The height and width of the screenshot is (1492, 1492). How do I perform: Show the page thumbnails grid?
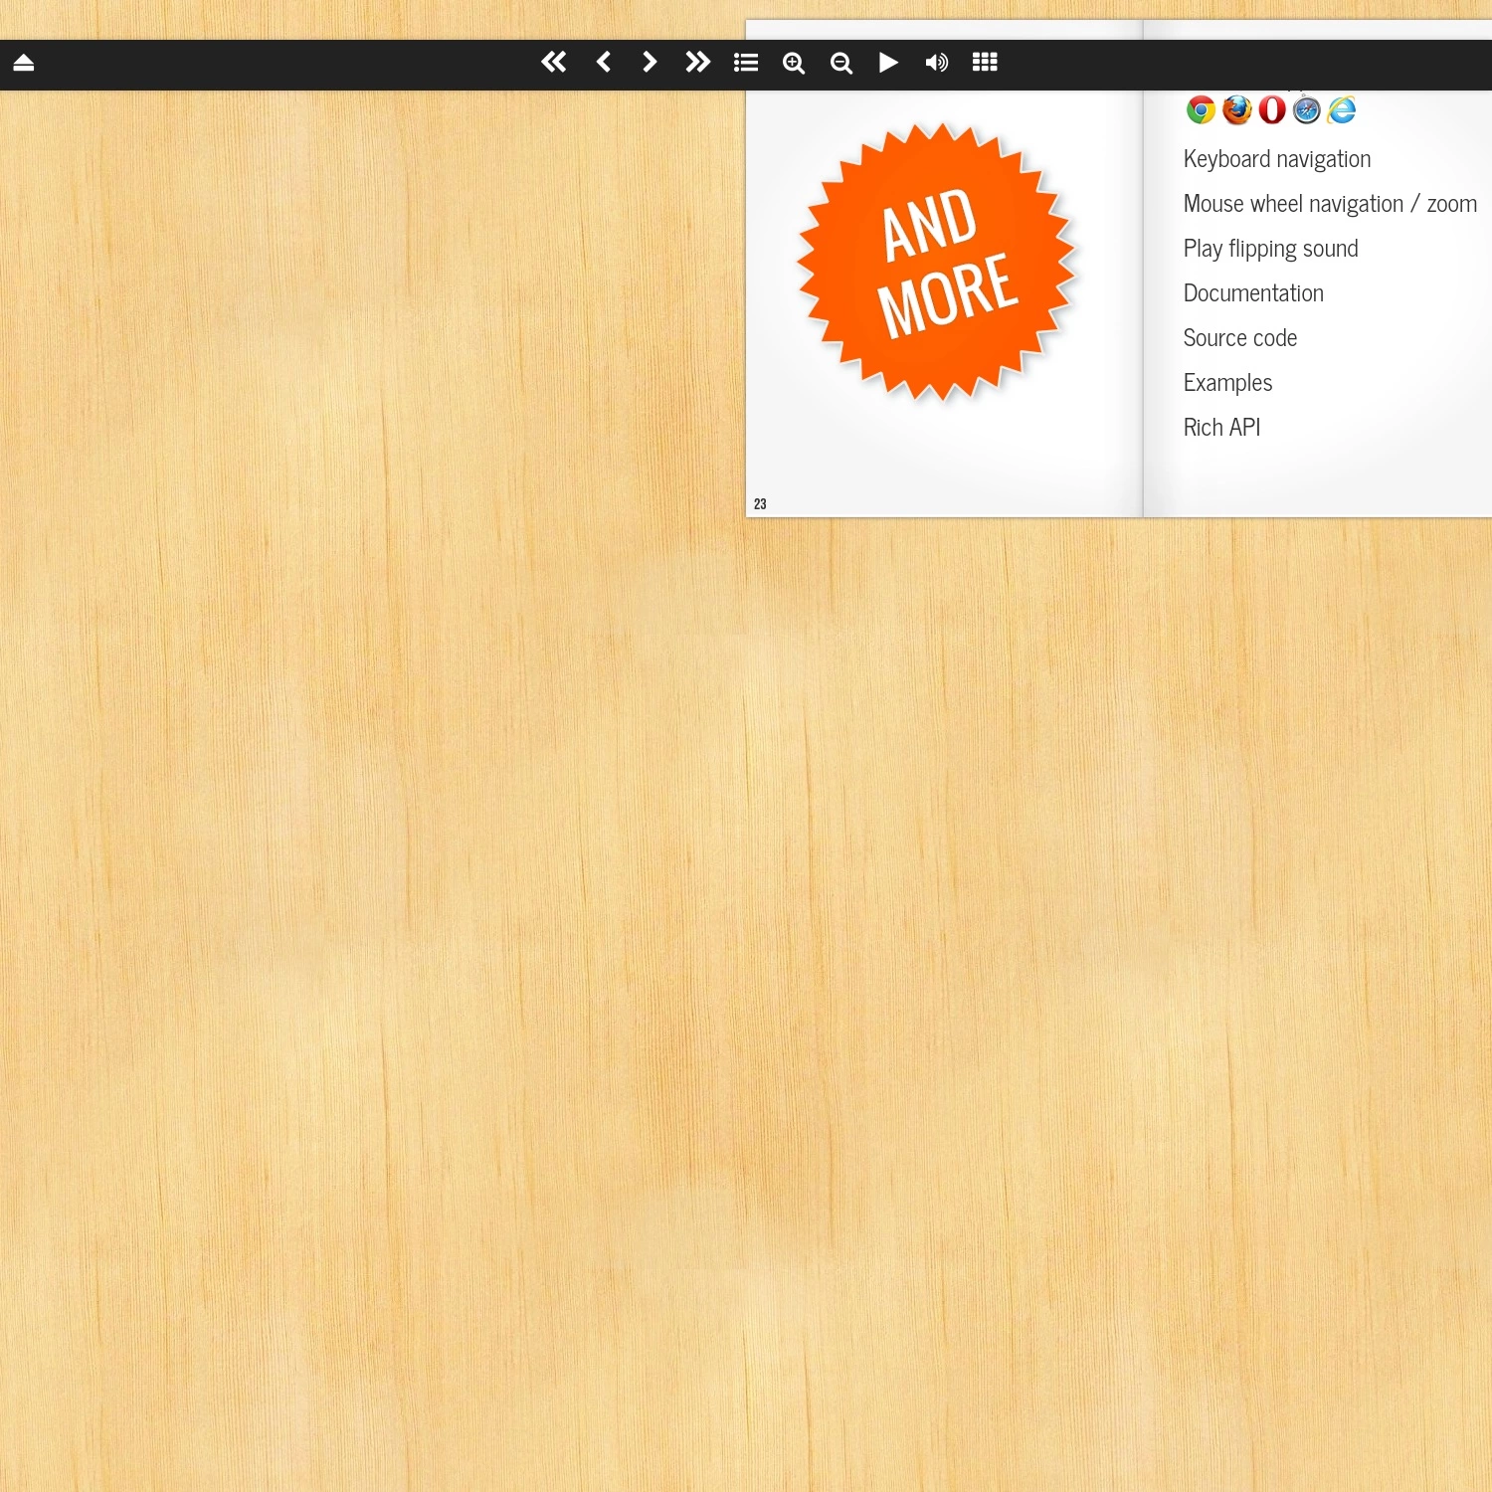[985, 63]
